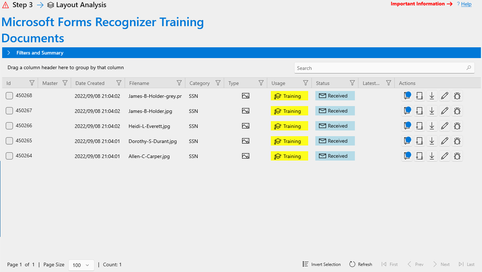The image size is (482, 272).
Task: Click the filename Dorothy-S-Durant.jpg
Action: coord(153,141)
